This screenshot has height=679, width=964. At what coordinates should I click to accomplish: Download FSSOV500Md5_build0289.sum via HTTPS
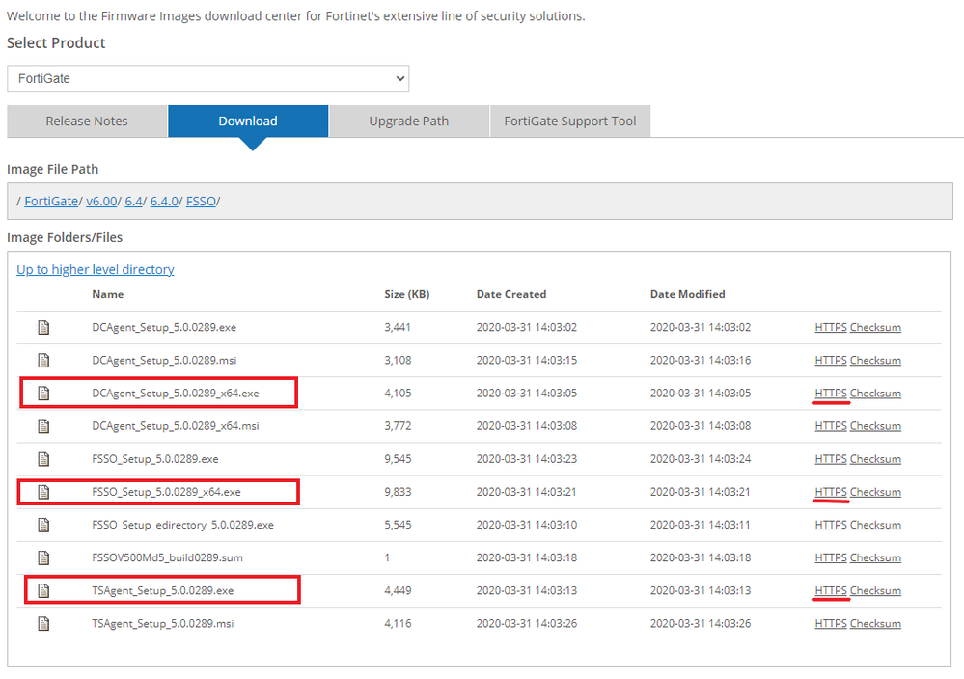831,557
